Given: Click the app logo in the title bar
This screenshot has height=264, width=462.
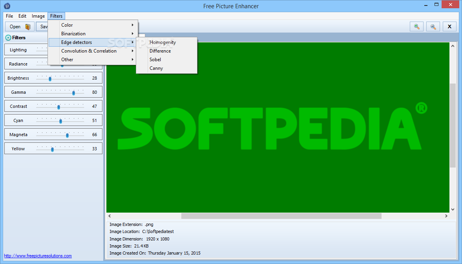Looking at the screenshot, I should (7, 6).
